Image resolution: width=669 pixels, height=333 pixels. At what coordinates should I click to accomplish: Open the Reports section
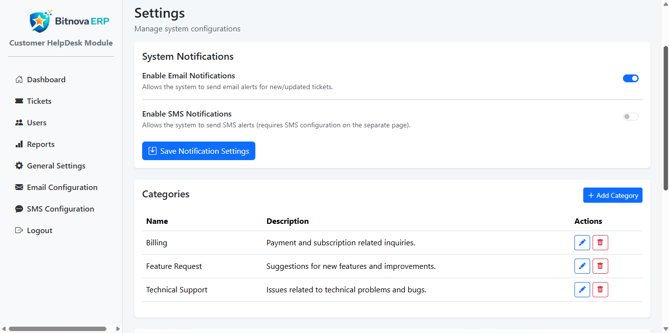click(40, 144)
